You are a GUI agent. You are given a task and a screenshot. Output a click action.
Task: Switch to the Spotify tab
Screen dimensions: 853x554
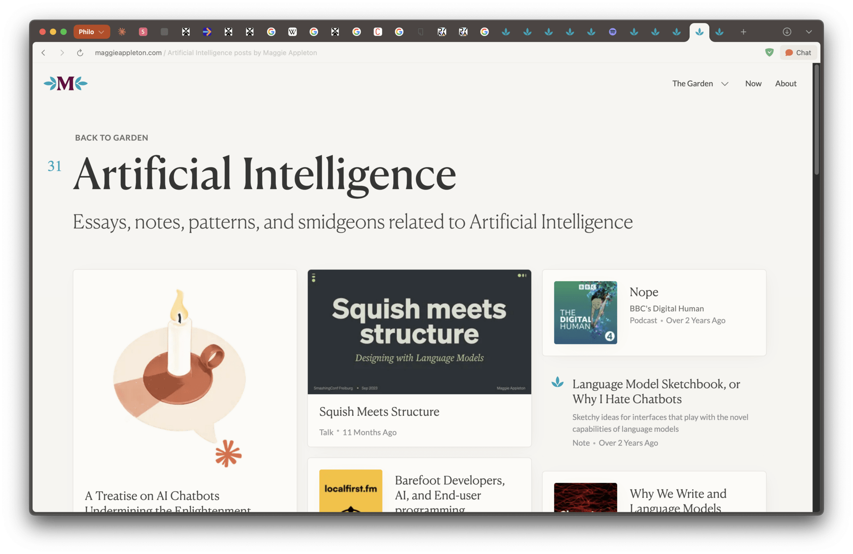tap(613, 32)
